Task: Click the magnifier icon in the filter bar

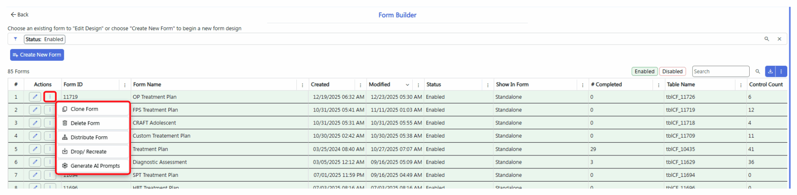Action: point(767,39)
